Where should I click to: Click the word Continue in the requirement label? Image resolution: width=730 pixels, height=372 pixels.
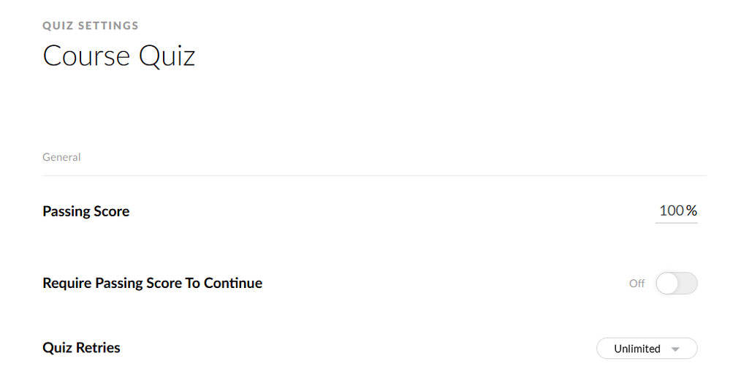pyautogui.click(x=232, y=283)
